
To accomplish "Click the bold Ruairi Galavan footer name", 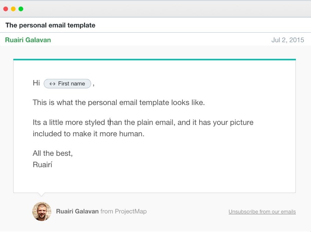I will coord(77,211).
